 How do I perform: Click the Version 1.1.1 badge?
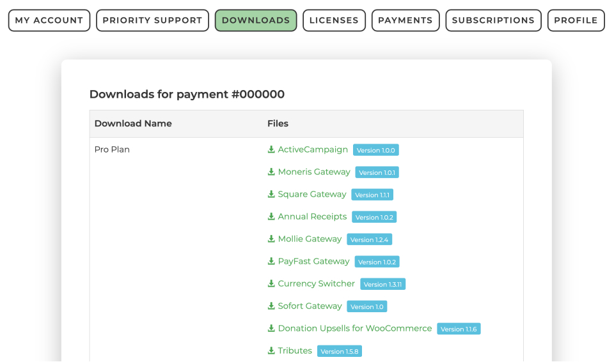pos(372,195)
